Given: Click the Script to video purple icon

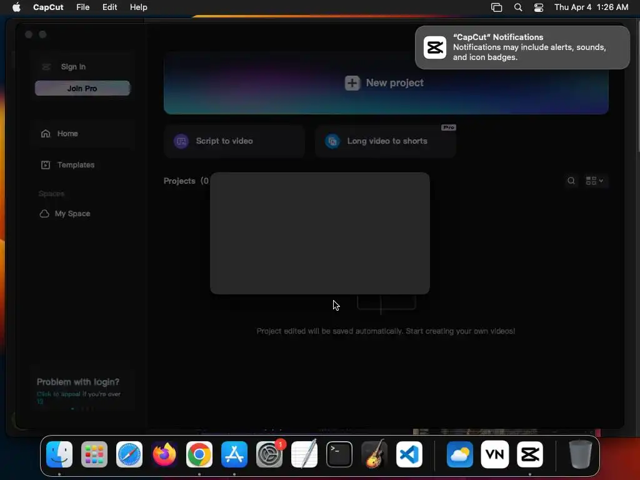Looking at the screenshot, I should (181, 141).
